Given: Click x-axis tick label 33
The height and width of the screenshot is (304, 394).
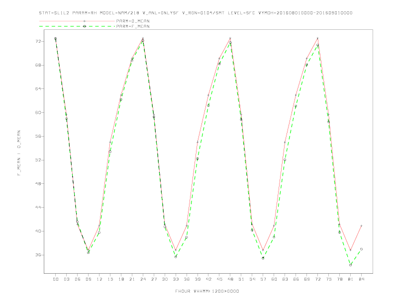Looking at the screenshot, I should point(176,279).
